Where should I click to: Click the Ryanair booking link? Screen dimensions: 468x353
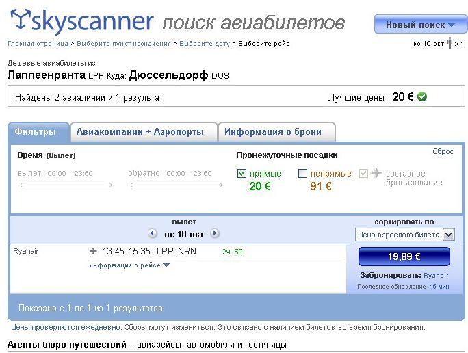pyautogui.click(x=436, y=276)
